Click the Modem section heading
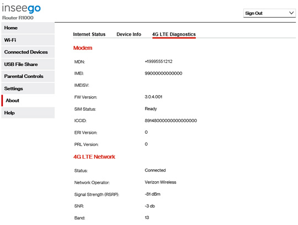The image size is (298, 225). point(83,48)
